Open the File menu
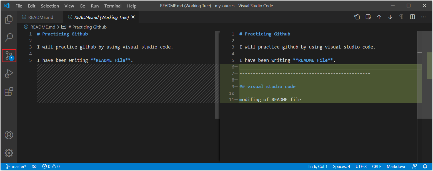 coord(19,6)
